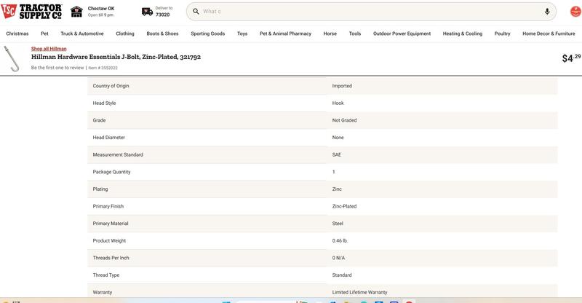The width and height of the screenshot is (582, 303).
Task: Open the Christmas category menu
Action: pyautogui.click(x=17, y=34)
